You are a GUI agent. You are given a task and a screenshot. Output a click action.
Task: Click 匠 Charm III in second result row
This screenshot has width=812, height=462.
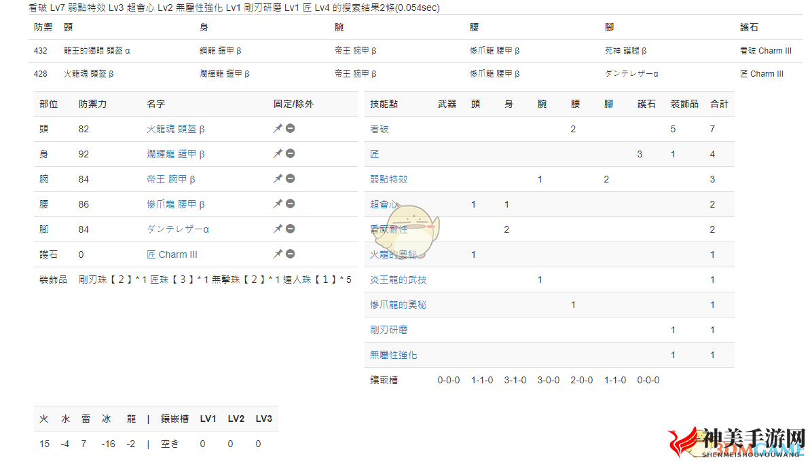tap(761, 74)
